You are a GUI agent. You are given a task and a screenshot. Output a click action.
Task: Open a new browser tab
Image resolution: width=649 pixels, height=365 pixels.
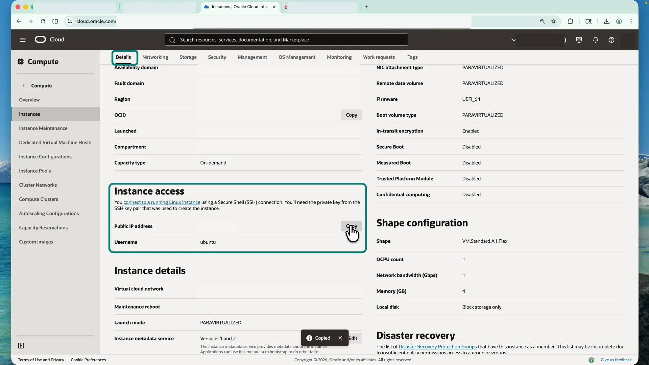coord(367,7)
